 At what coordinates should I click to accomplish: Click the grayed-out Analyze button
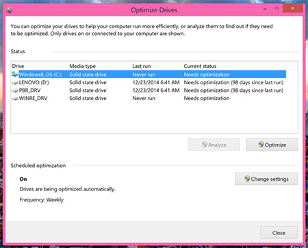coord(214,145)
